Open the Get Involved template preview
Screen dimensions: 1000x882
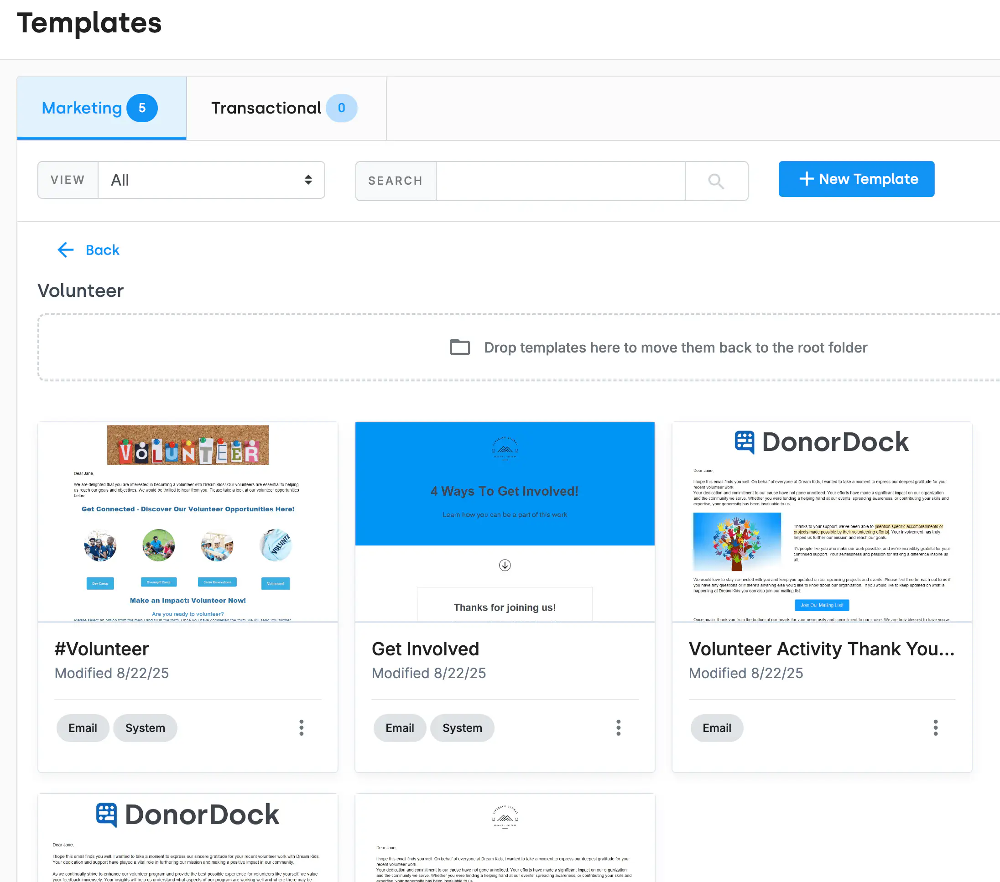coord(505,521)
